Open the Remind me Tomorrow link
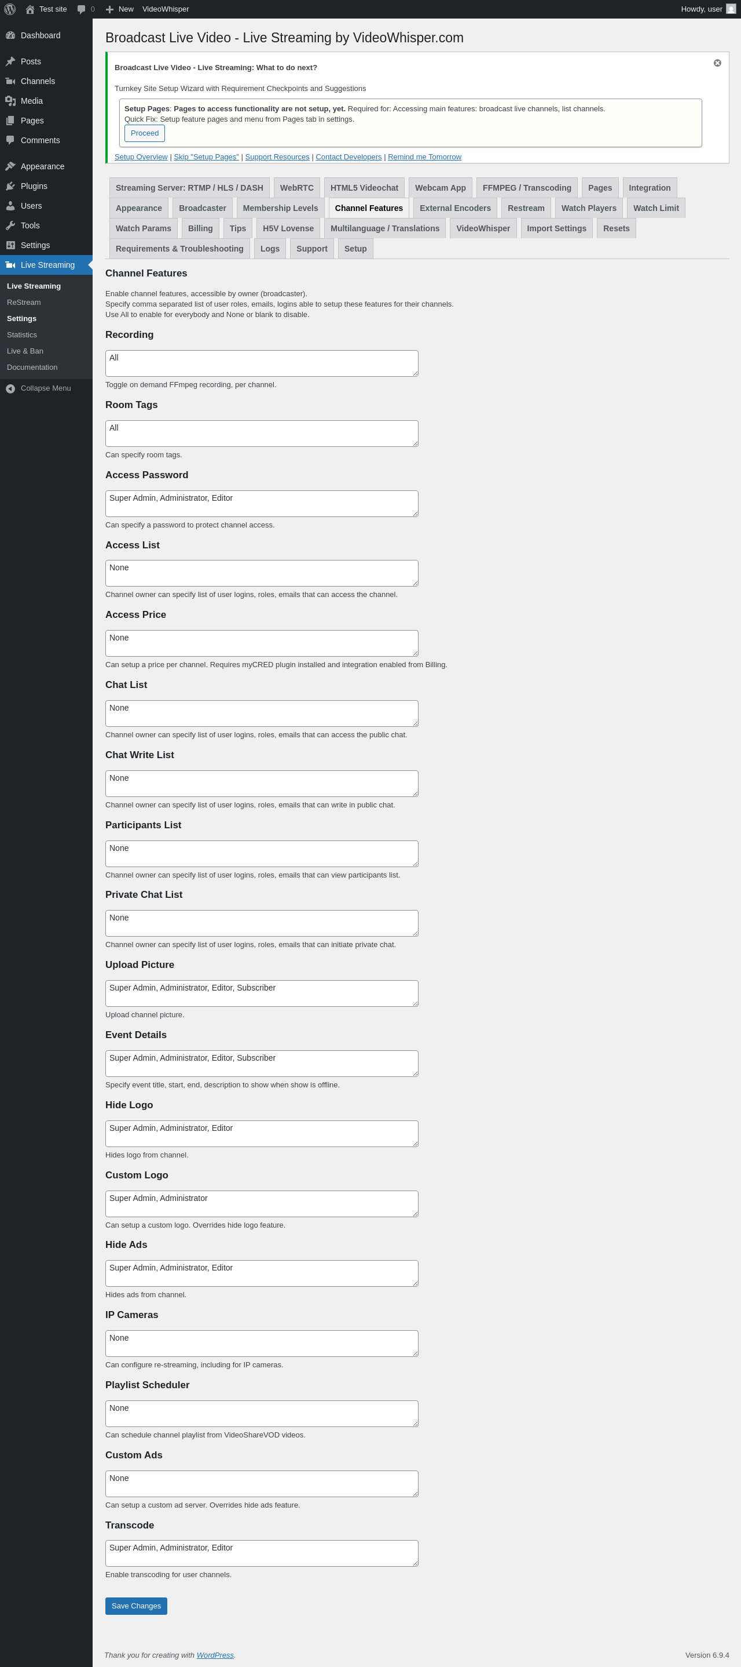741x1667 pixels. pyautogui.click(x=425, y=156)
